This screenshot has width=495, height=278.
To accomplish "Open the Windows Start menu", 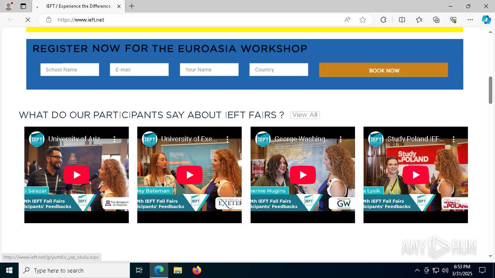I will click(x=9, y=270).
